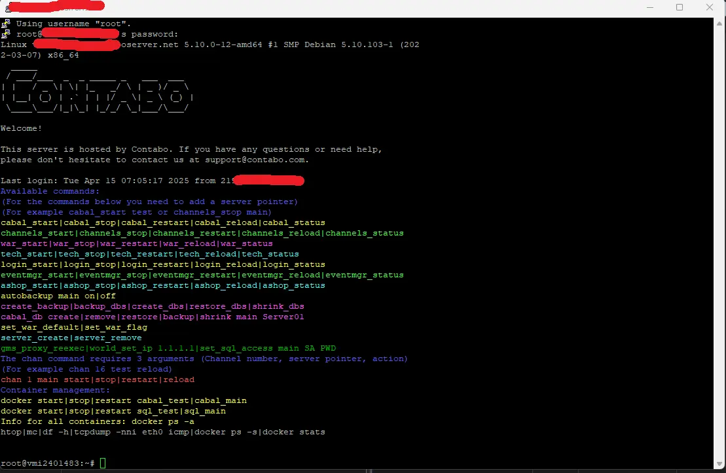Click the scrollbar down arrow
The image size is (726, 473).
[x=719, y=464]
